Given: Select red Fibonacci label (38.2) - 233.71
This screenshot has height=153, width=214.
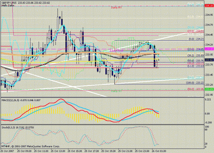Looking at the screenshot, I should point(196,63).
